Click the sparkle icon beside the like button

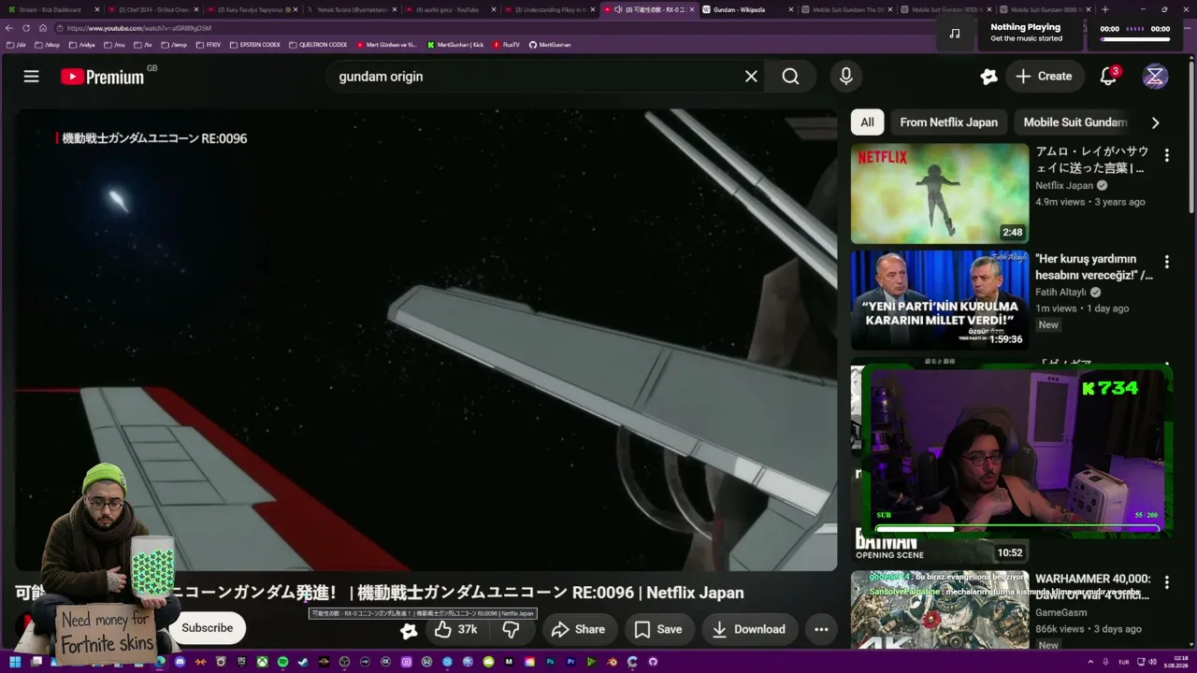pos(409,630)
